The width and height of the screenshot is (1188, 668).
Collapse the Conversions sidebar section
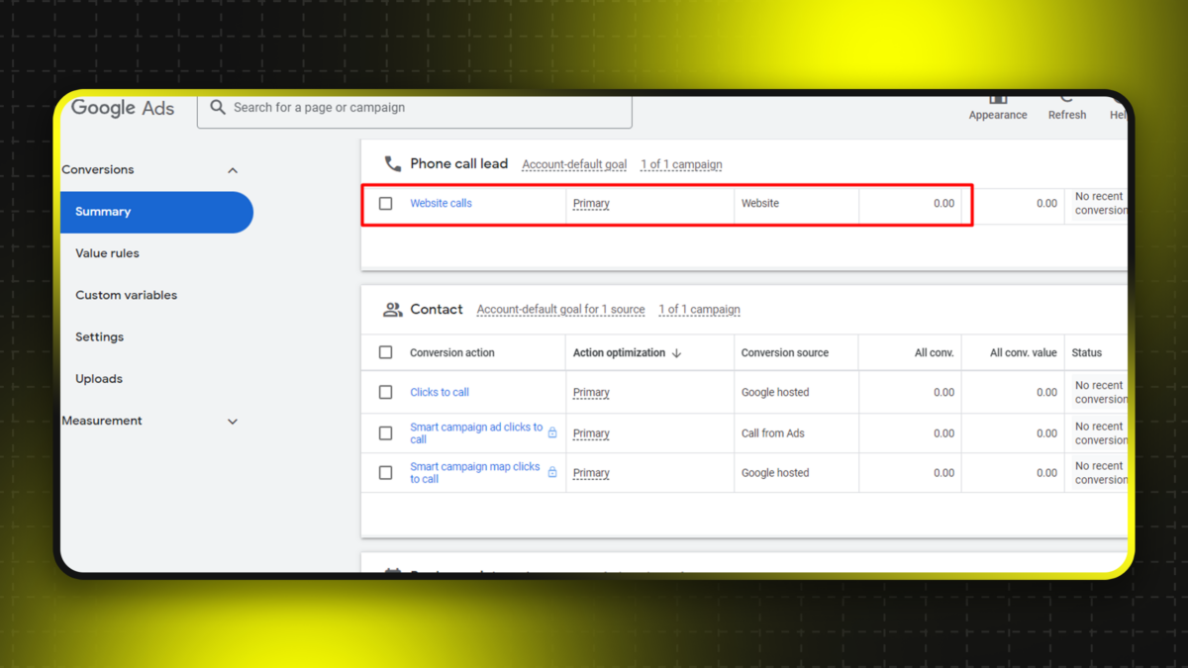[x=233, y=170]
